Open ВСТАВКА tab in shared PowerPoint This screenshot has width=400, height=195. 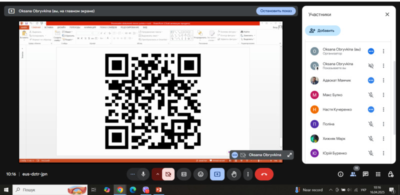pos(48,27)
